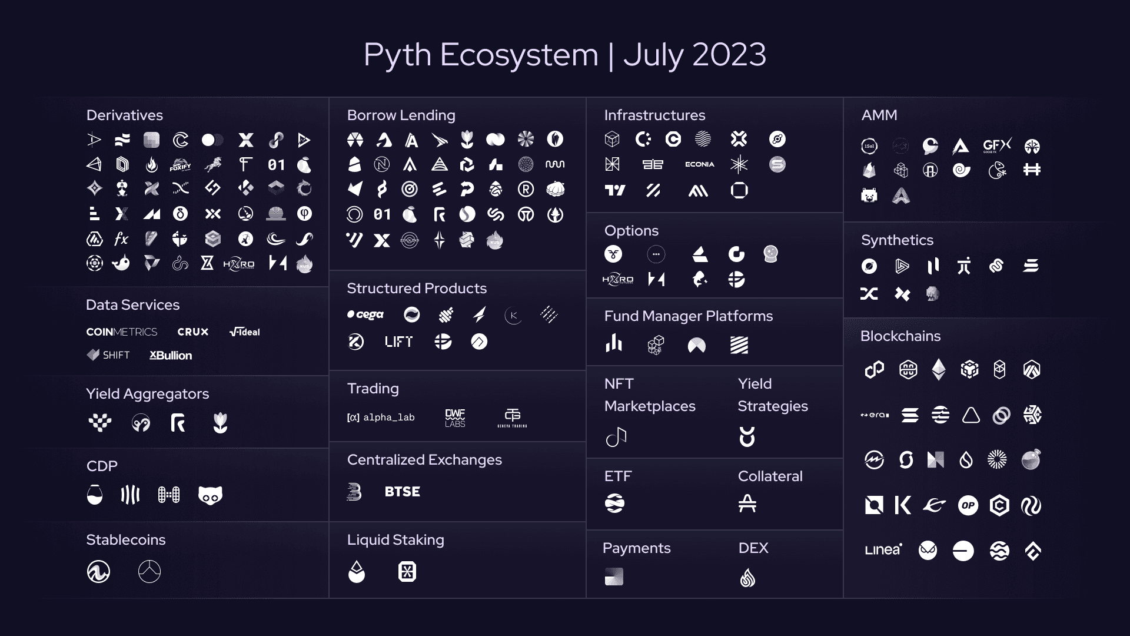The height and width of the screenshot is (636, 1130).
Task: Click the gradient square logo under Payments
Action: point(614,577)
